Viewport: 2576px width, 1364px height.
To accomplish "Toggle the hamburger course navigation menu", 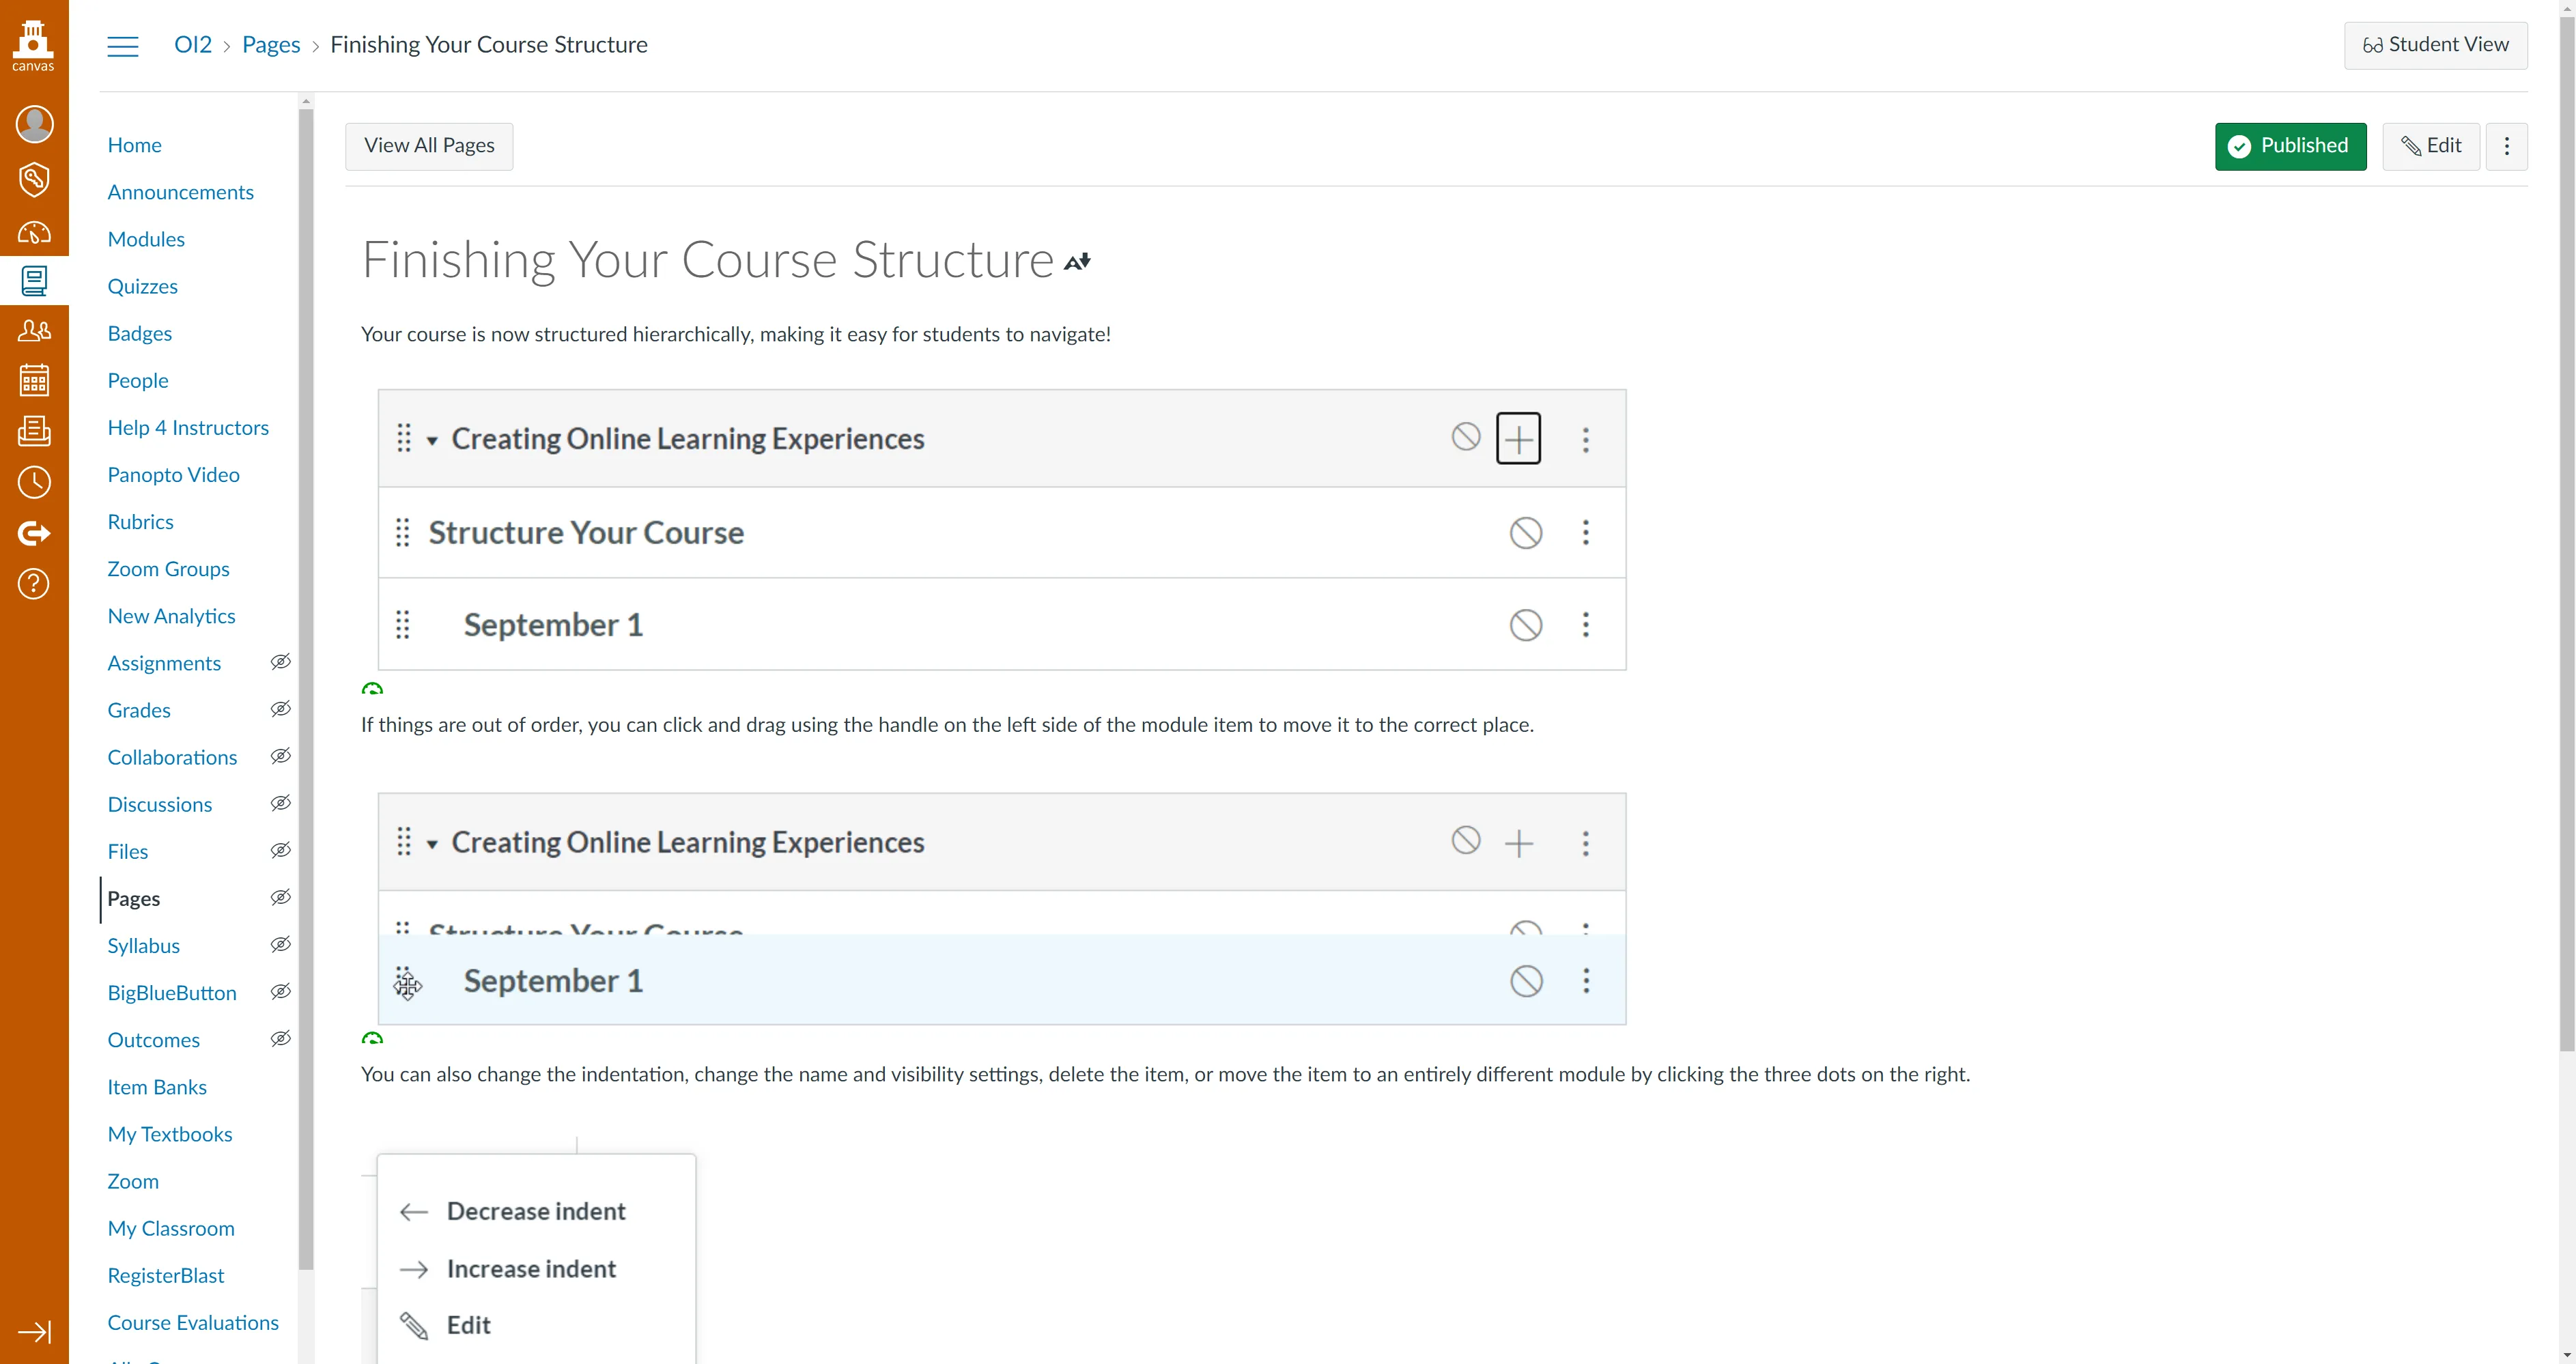I will 123,46.
